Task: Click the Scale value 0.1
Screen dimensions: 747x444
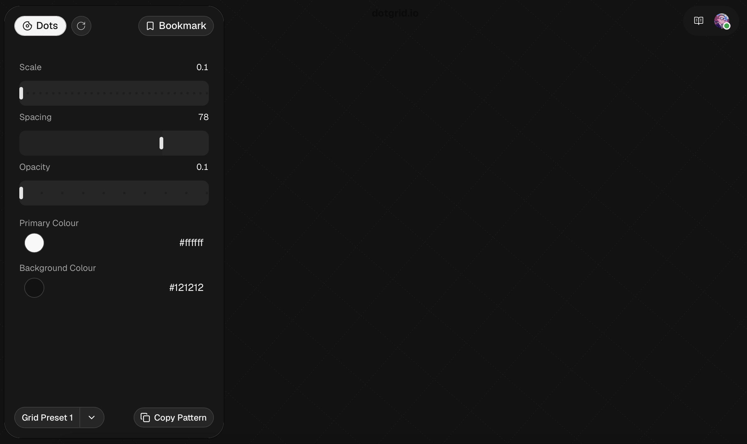Action: point(202,67)
